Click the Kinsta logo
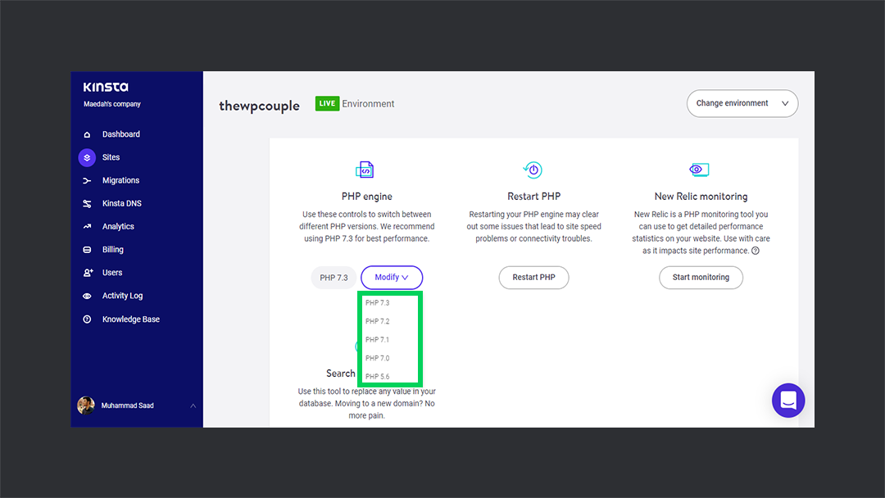This screenshot has height=498, width=885. pyautogui.click(x=106, y=87)
